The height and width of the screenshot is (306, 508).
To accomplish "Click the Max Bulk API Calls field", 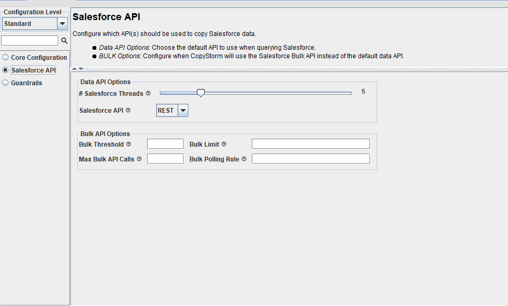I will [165, 159].
